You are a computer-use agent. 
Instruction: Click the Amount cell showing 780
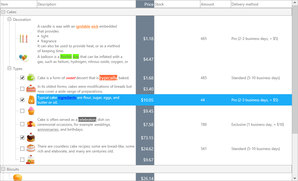[203, 125]
